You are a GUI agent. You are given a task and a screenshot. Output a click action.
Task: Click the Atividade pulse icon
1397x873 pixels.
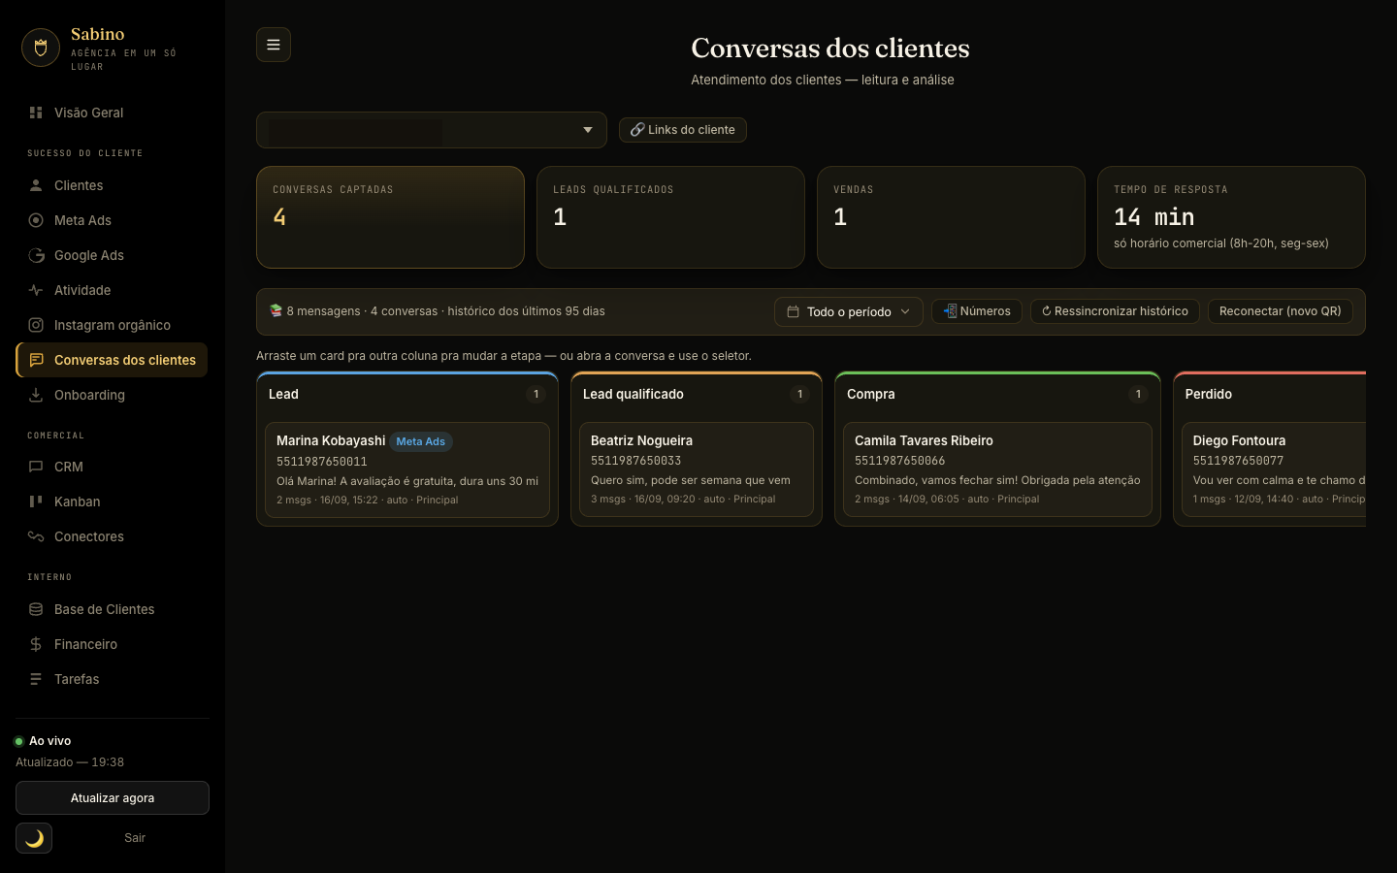[x=36, y=290]
